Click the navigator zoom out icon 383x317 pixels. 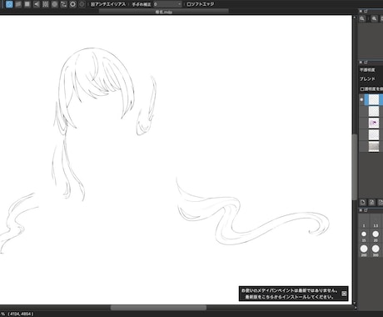[362, 18]
